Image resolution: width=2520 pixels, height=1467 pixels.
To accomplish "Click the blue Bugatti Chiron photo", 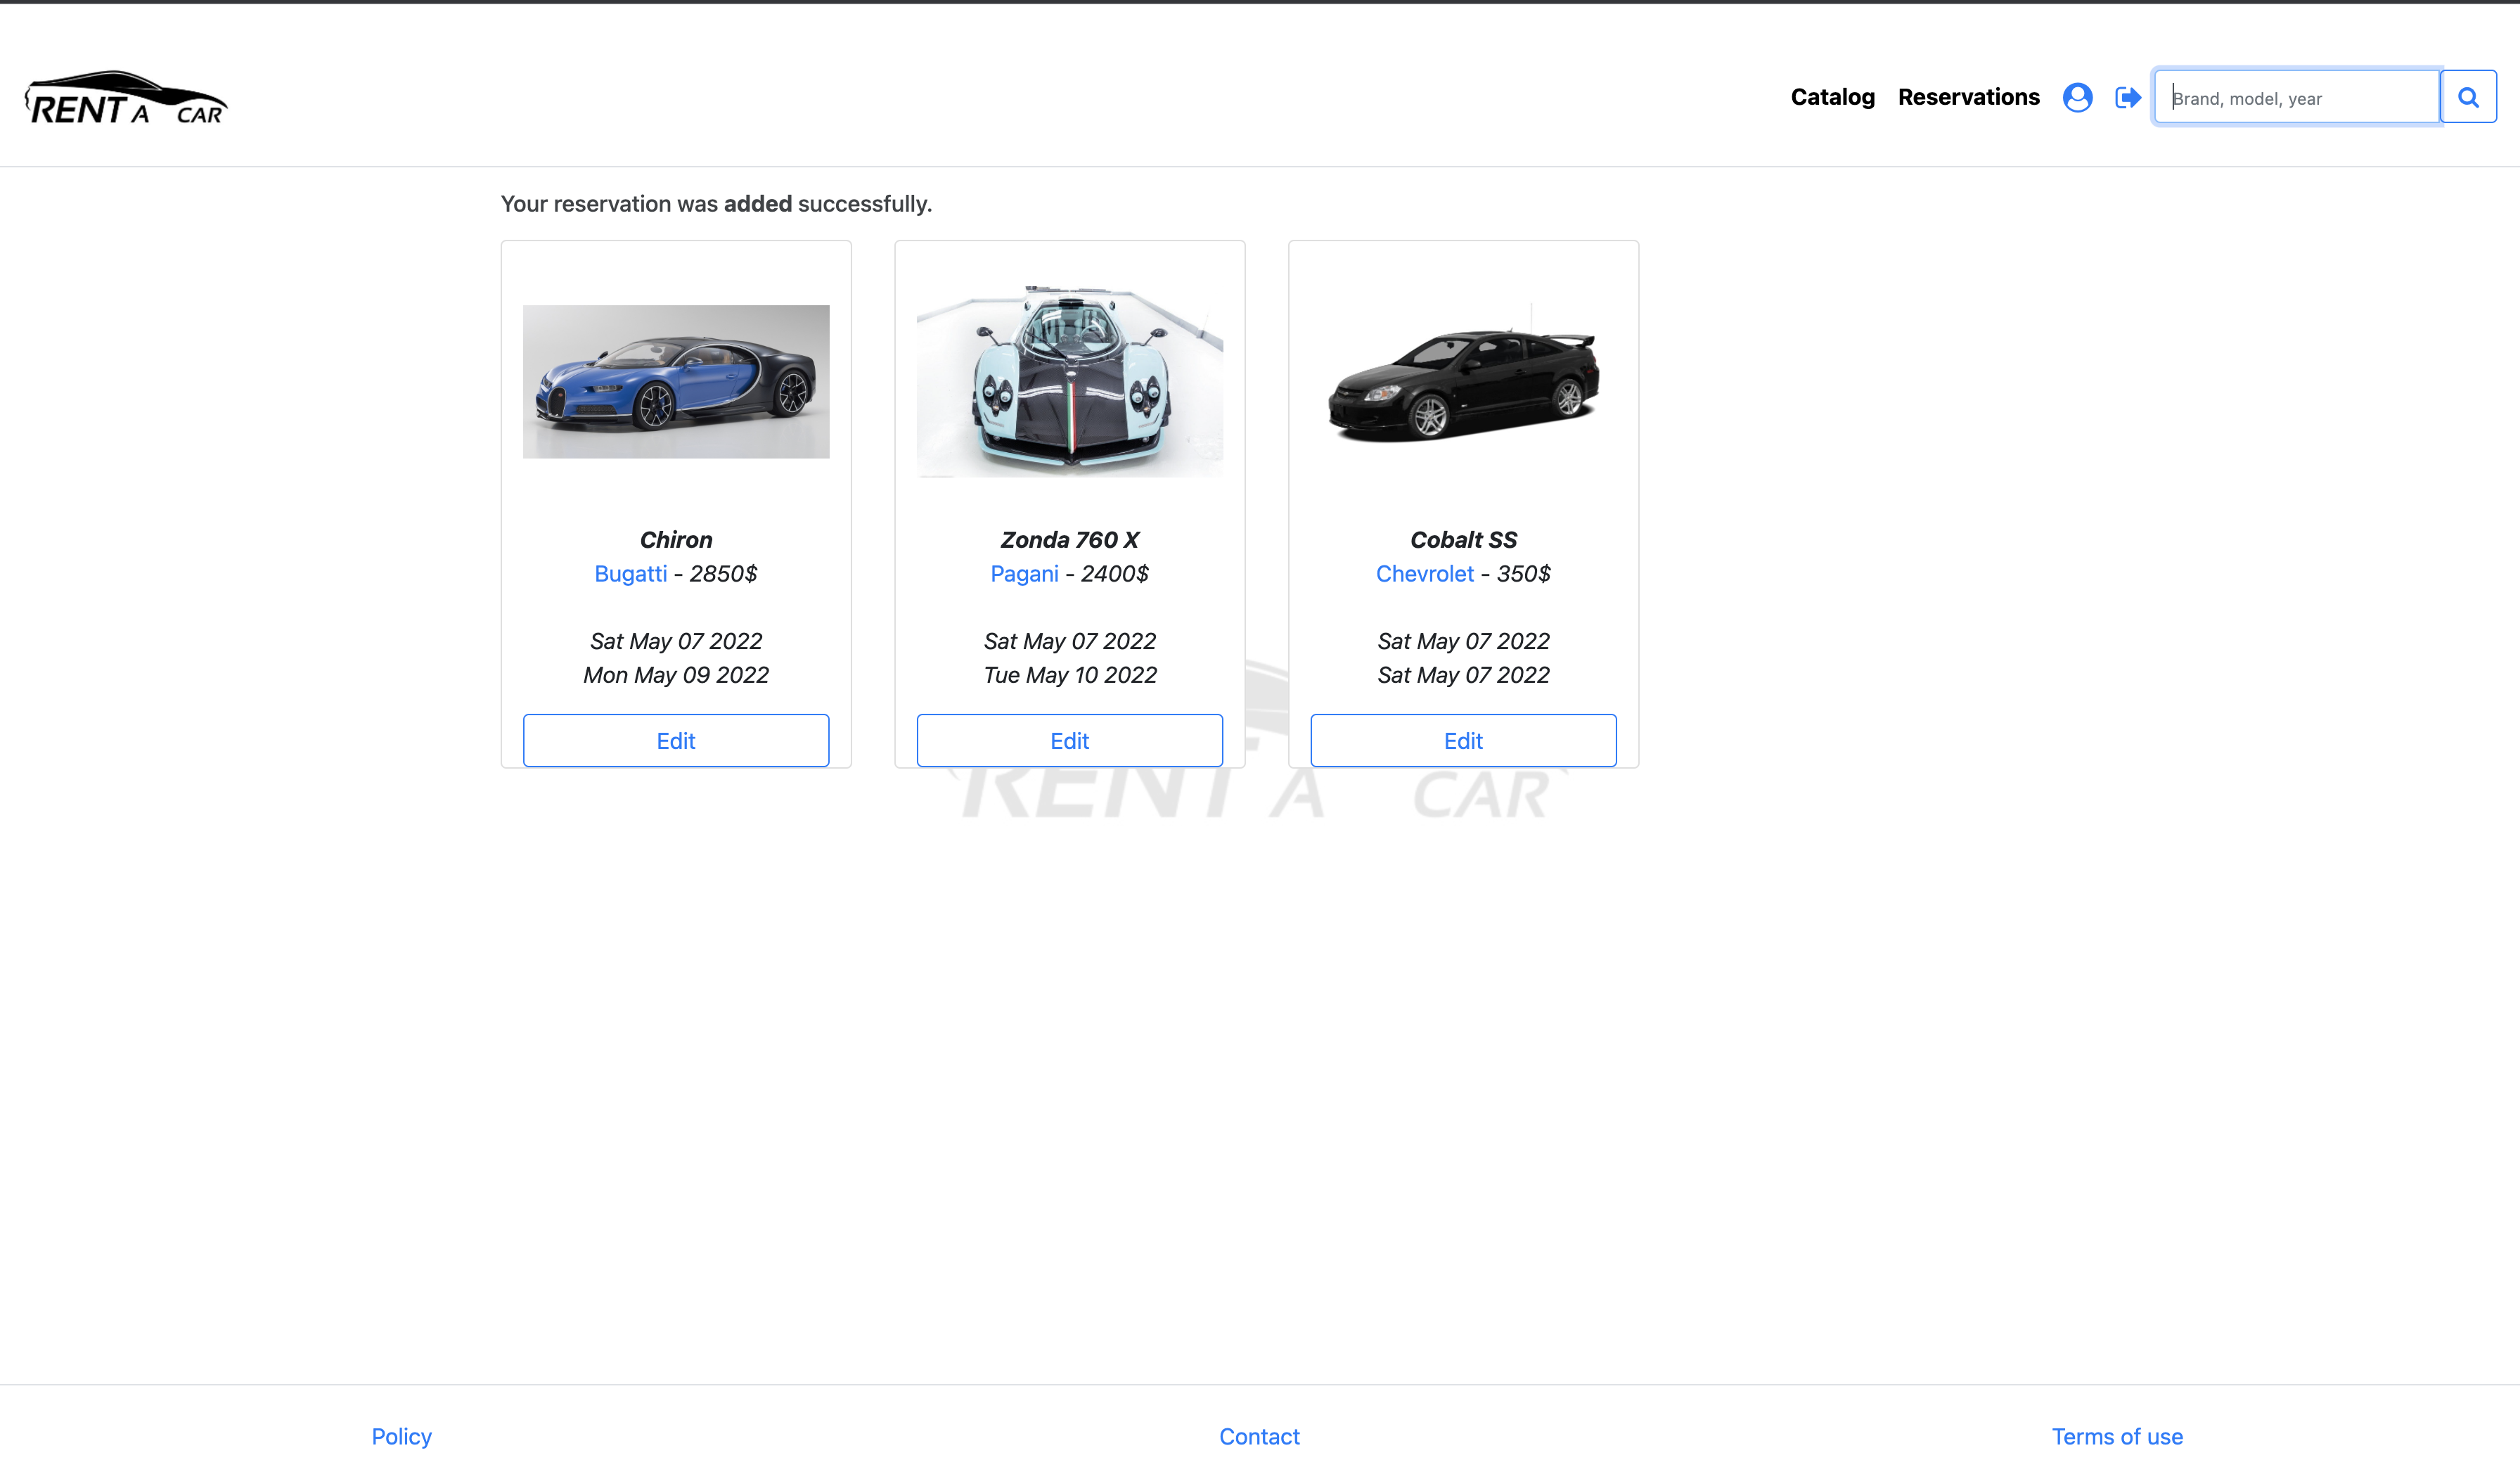I will tap(675, 381).
